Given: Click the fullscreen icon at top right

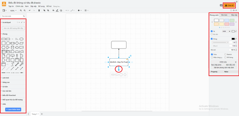Looking at the screenshot, I should (x=231, y=10).
